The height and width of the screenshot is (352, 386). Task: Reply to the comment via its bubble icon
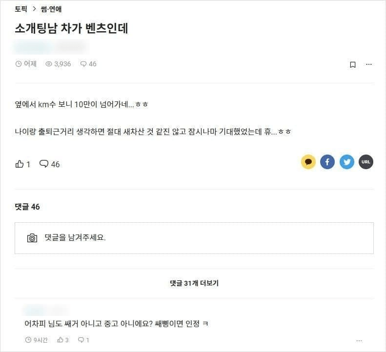[81, 340]
